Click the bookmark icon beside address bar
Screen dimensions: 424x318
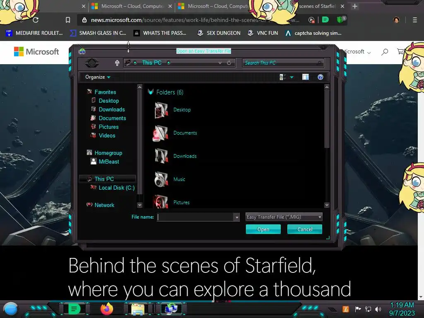point(68,20)
